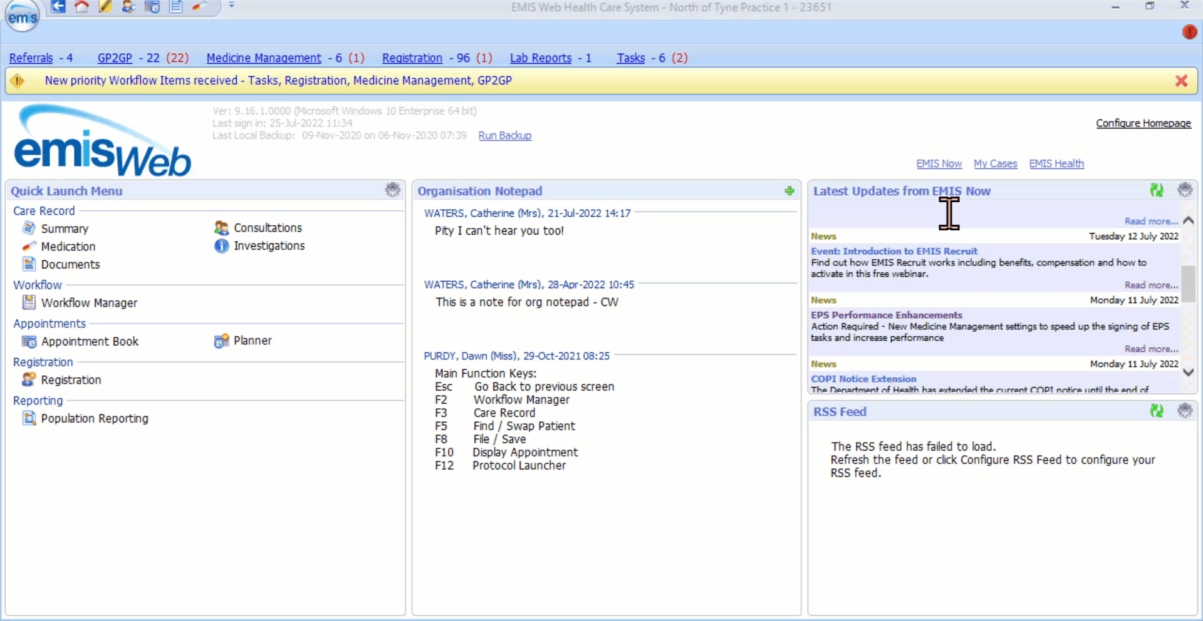Open the Tasks workflow link

630,58
